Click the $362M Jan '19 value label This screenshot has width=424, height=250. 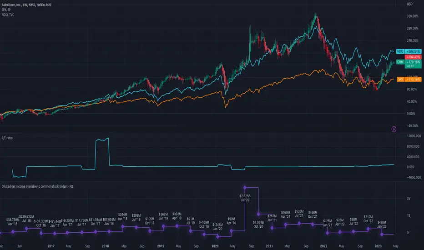(x=163, y=216)
